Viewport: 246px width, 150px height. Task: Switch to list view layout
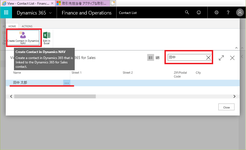point(151,58)
